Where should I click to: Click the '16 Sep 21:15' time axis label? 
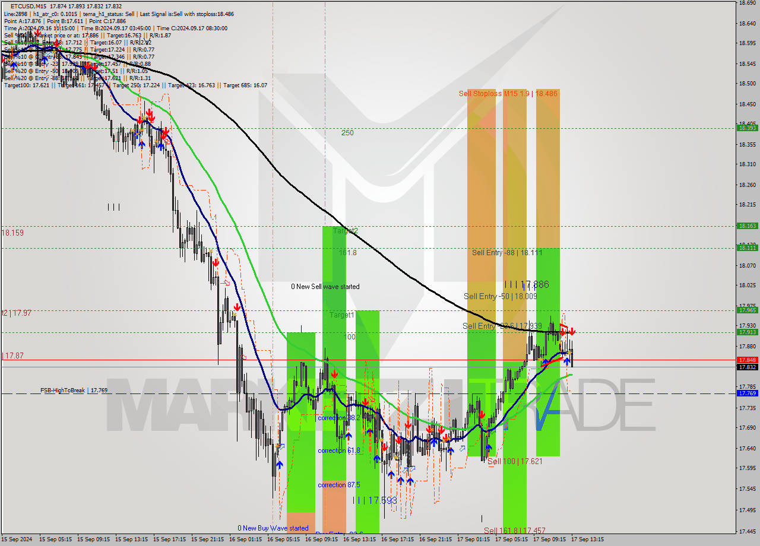click(x=436, y=539)
